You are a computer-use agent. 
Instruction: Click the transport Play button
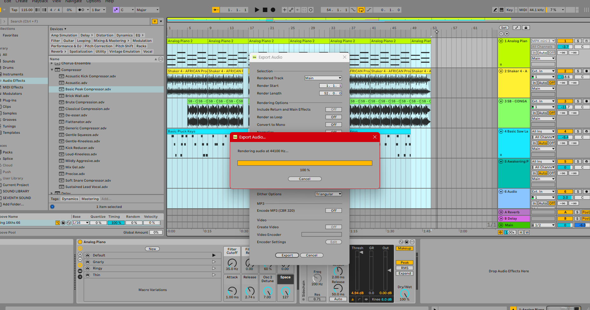click(x=257, y=10)
